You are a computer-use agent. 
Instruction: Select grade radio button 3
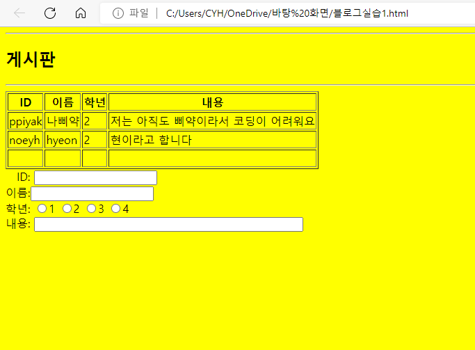click(x=91, y=209)
